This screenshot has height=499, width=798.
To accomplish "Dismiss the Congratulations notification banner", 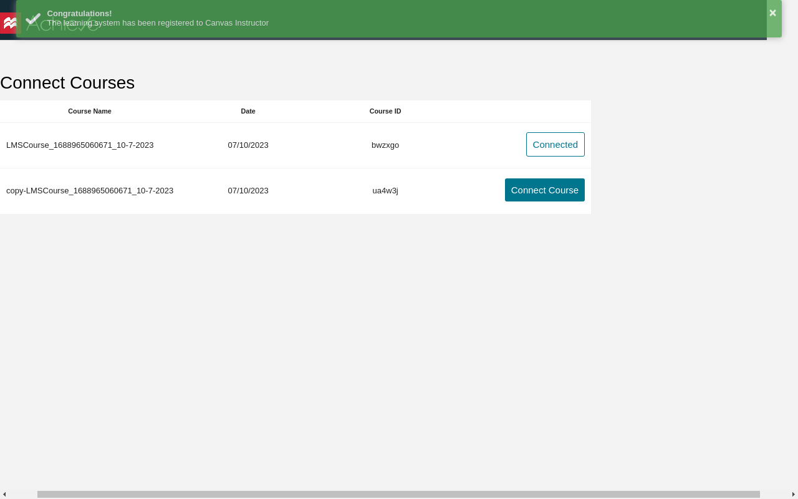I will point(772,13).
